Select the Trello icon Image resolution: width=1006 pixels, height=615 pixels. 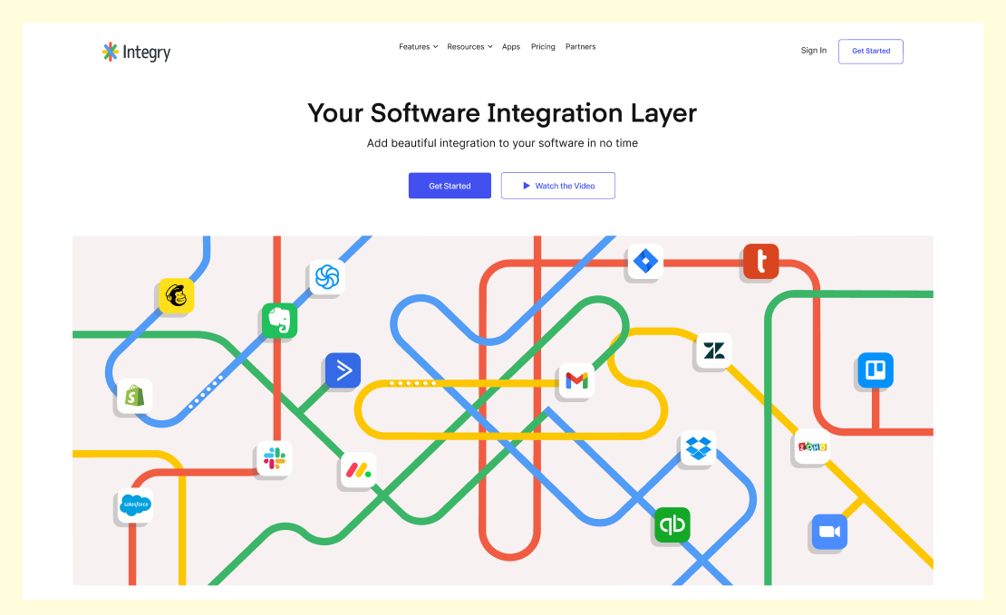(875, 370)
